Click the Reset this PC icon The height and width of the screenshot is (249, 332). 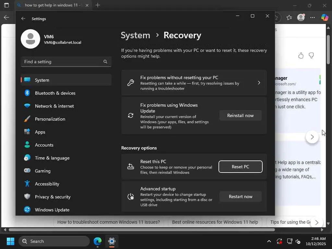(131, 167)
